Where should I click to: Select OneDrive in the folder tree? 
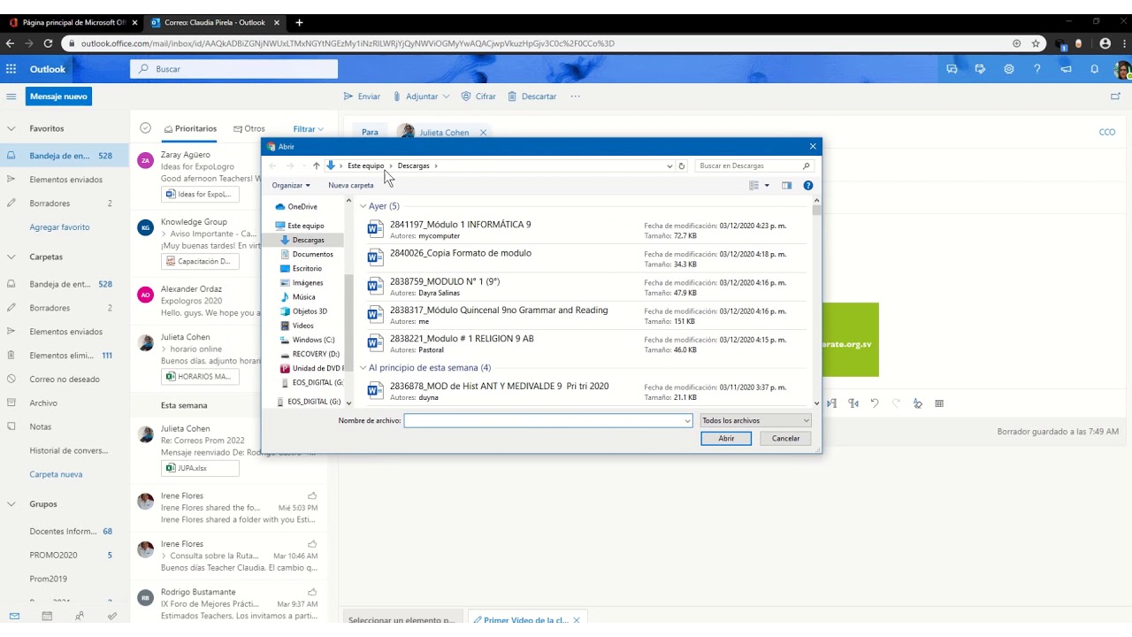coord(302,207)
